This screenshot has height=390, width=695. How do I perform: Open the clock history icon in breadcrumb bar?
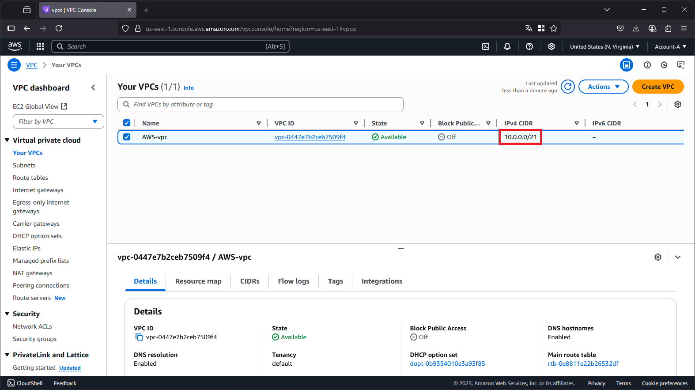click(x=664, y=65)
